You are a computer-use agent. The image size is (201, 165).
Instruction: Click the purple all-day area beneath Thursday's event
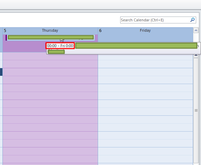(x=25, y=47)
